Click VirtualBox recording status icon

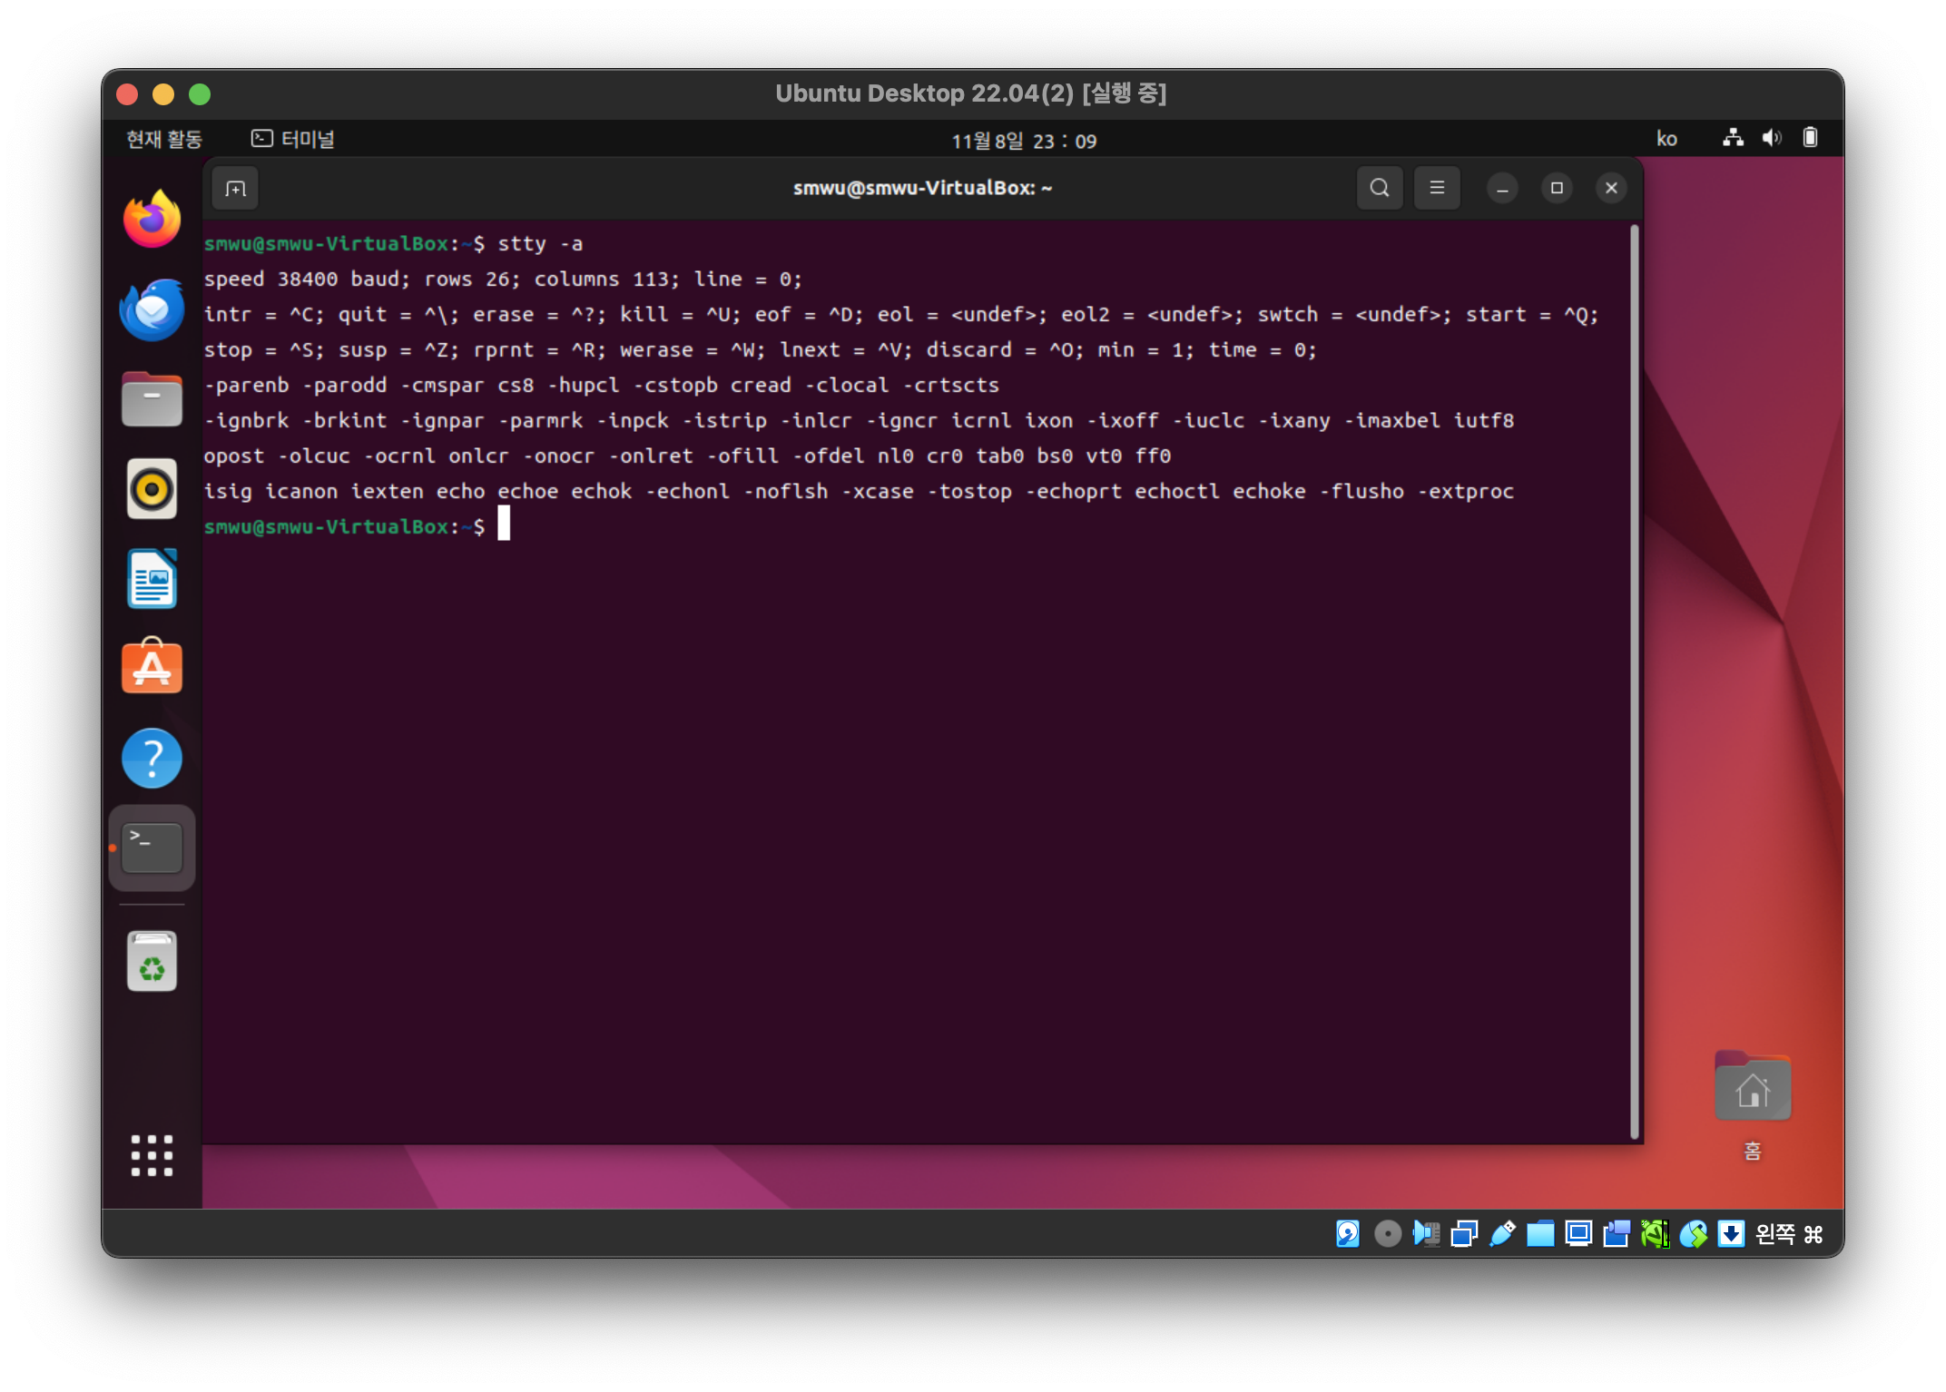(x=1617, y=1233)
